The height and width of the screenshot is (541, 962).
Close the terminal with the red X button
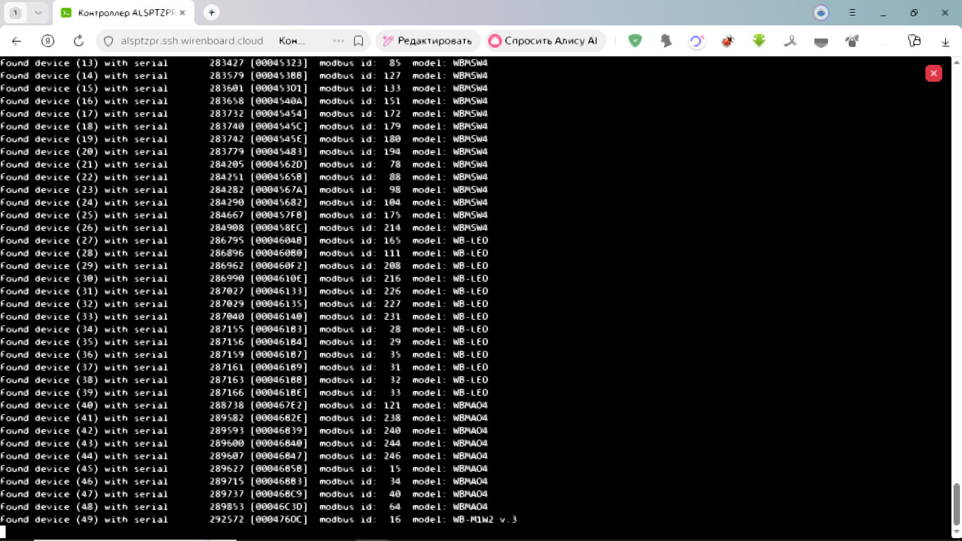point(933,73)
